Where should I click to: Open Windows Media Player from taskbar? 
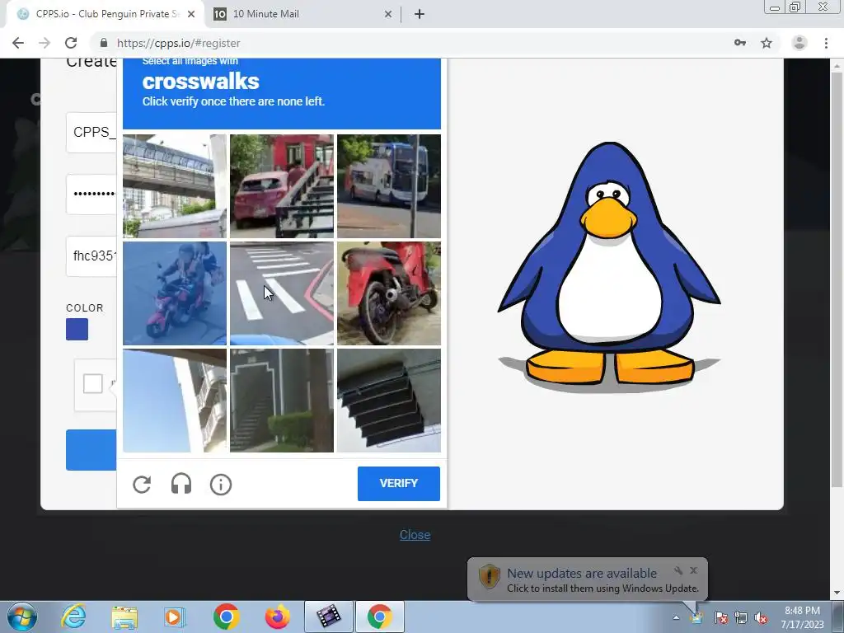pyautogui.click(x=175, y=617)
